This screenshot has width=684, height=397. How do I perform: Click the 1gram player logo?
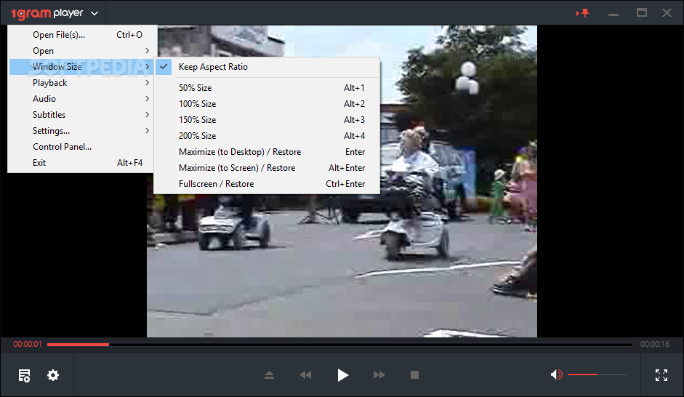click(x=47, y=14)
